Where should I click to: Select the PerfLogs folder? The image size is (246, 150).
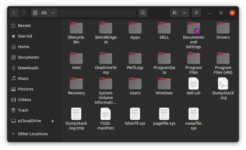[135, 61]
